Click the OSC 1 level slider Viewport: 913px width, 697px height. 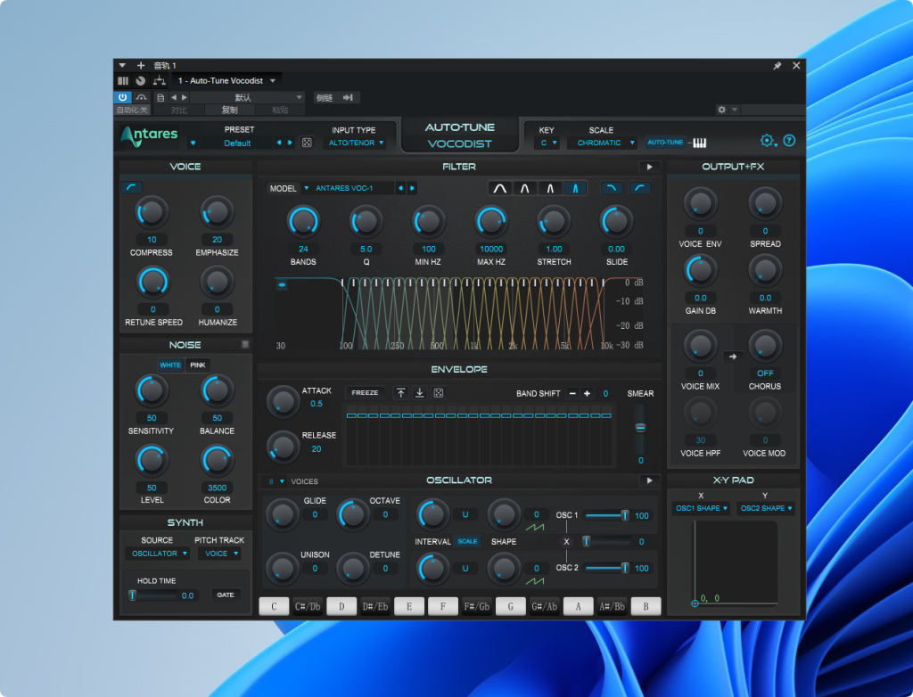click(607, 515)
